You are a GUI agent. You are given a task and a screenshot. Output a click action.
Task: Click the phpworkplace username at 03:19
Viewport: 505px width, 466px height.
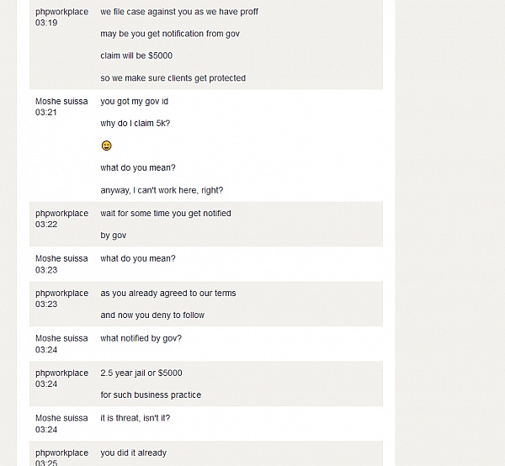click(61, 12)
